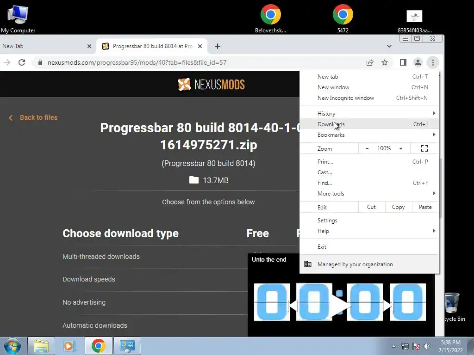Click the Download speeds row text
Viewport: 474px width, 355px height.
click(88, 279)
